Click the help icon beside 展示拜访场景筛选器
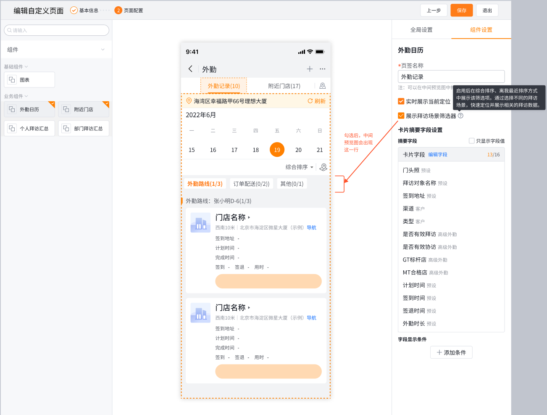Screen dimensions: 547x415 (x=460, y=115)
